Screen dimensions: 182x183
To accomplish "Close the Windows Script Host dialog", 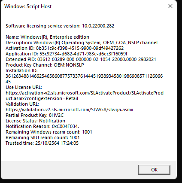I will click(x=170, y=6).
